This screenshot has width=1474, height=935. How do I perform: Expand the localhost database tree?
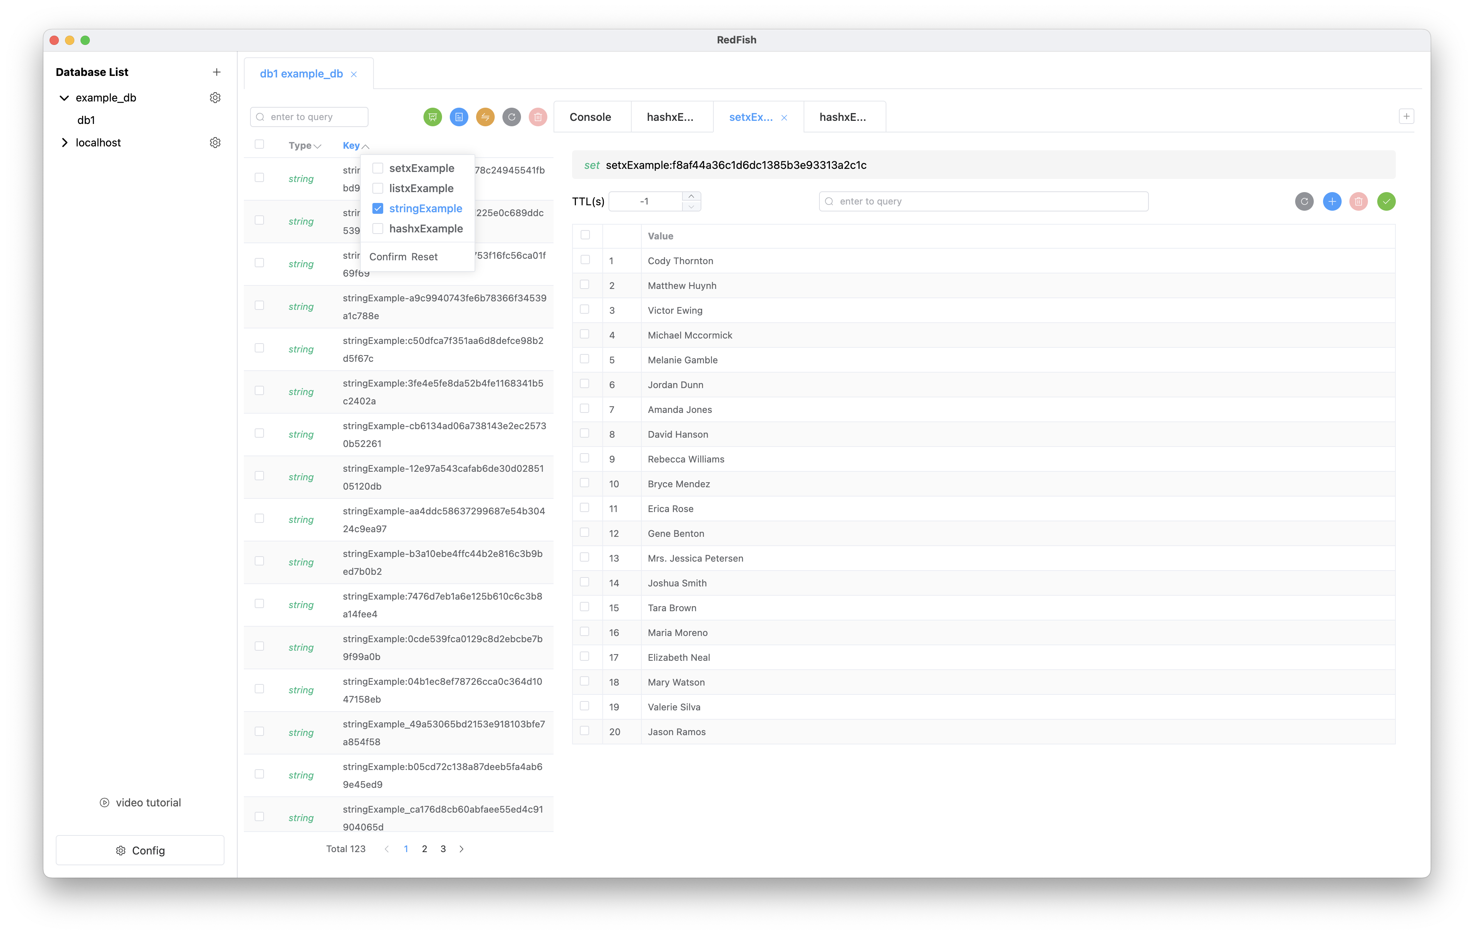[64, 143]
